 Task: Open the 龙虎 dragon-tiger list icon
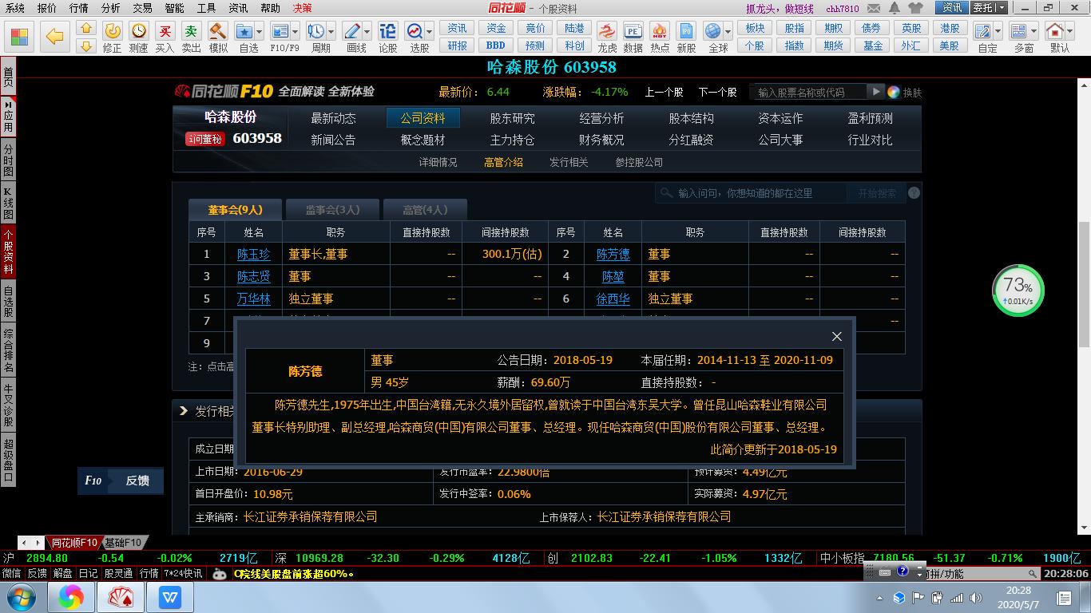(607, 37)
